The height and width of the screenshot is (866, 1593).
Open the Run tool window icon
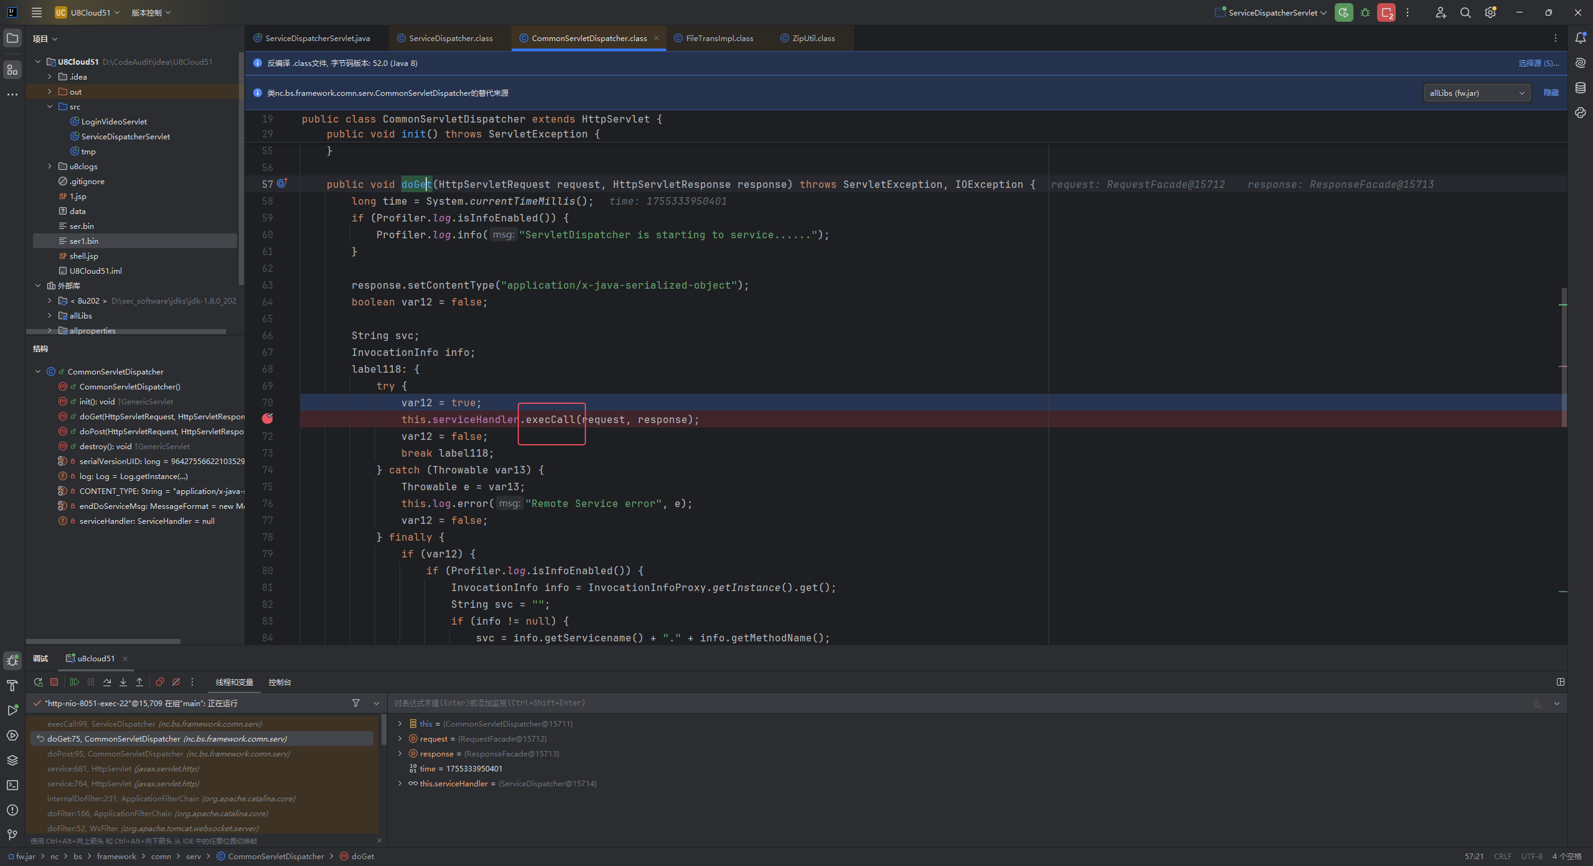[12, 710]
